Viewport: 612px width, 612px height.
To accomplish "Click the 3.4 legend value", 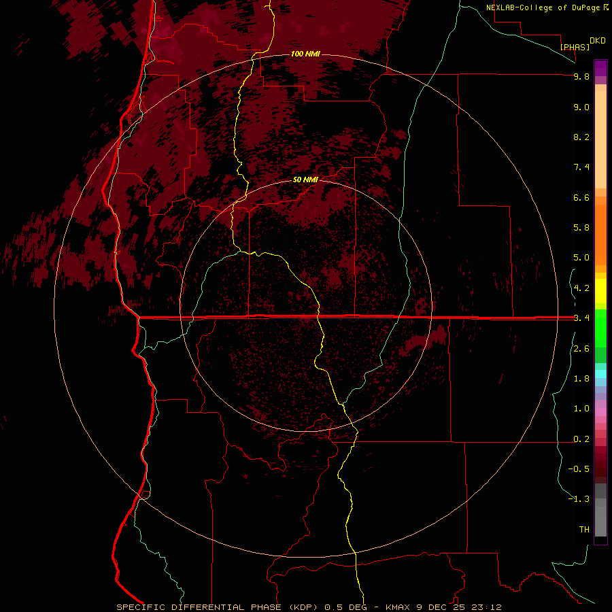I will pos(581,318).
